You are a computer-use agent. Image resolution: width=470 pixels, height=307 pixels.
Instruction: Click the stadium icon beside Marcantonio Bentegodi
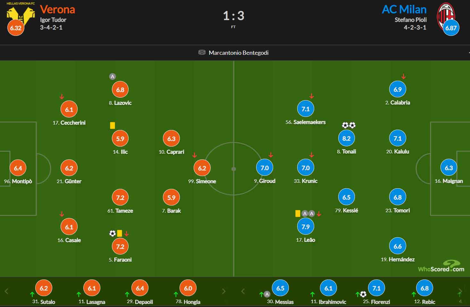[x=202, y=53]
